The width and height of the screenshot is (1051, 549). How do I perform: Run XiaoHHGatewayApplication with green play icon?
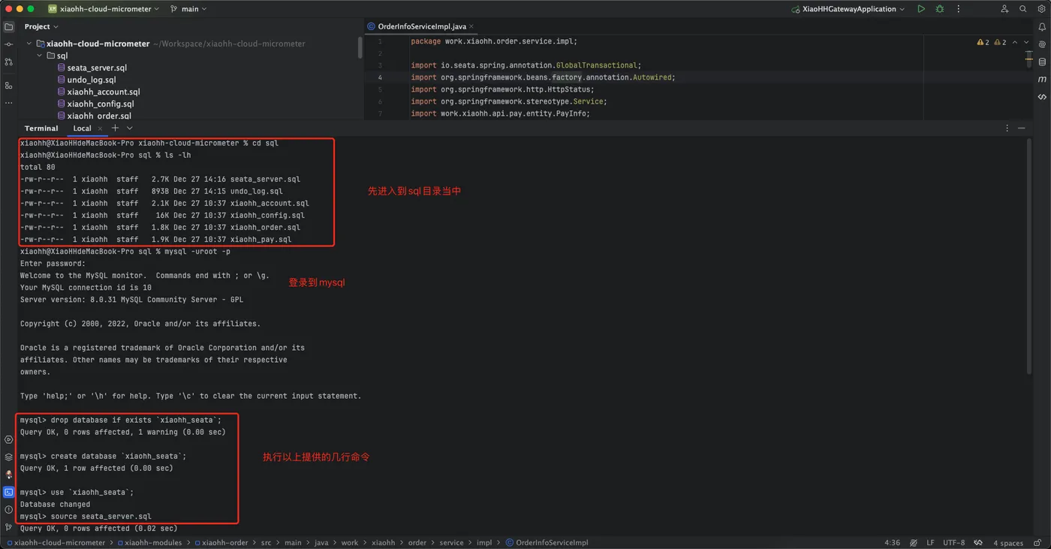(x=921, y=9)
